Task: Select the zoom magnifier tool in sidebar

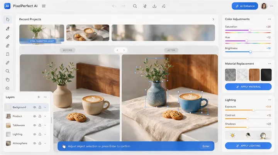Action: pos(8,71)
